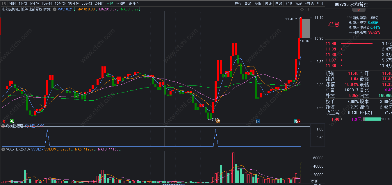Click the 十日总涨幅 38.52% row
The height and width of the screenshot is (185, 392).
[x=365, y=32]
